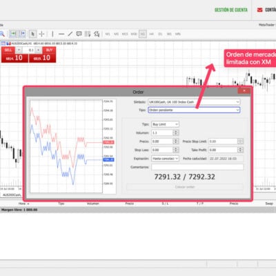Adjust the Volumen stepper arrows
Viewport: 276px width, 276px height.
coord(176,132)
